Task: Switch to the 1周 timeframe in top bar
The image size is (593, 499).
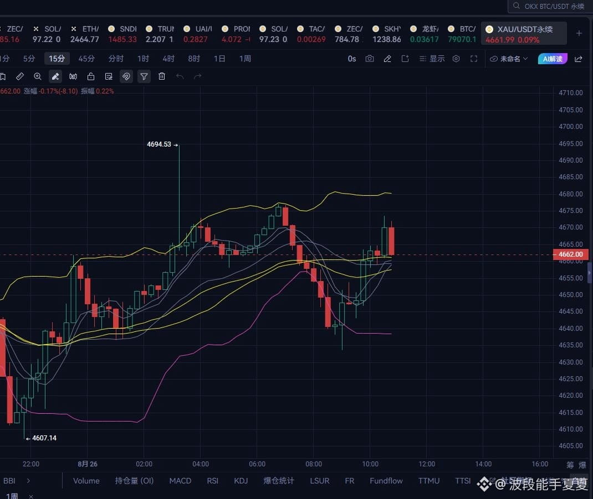Action: (x=245, y=59)
